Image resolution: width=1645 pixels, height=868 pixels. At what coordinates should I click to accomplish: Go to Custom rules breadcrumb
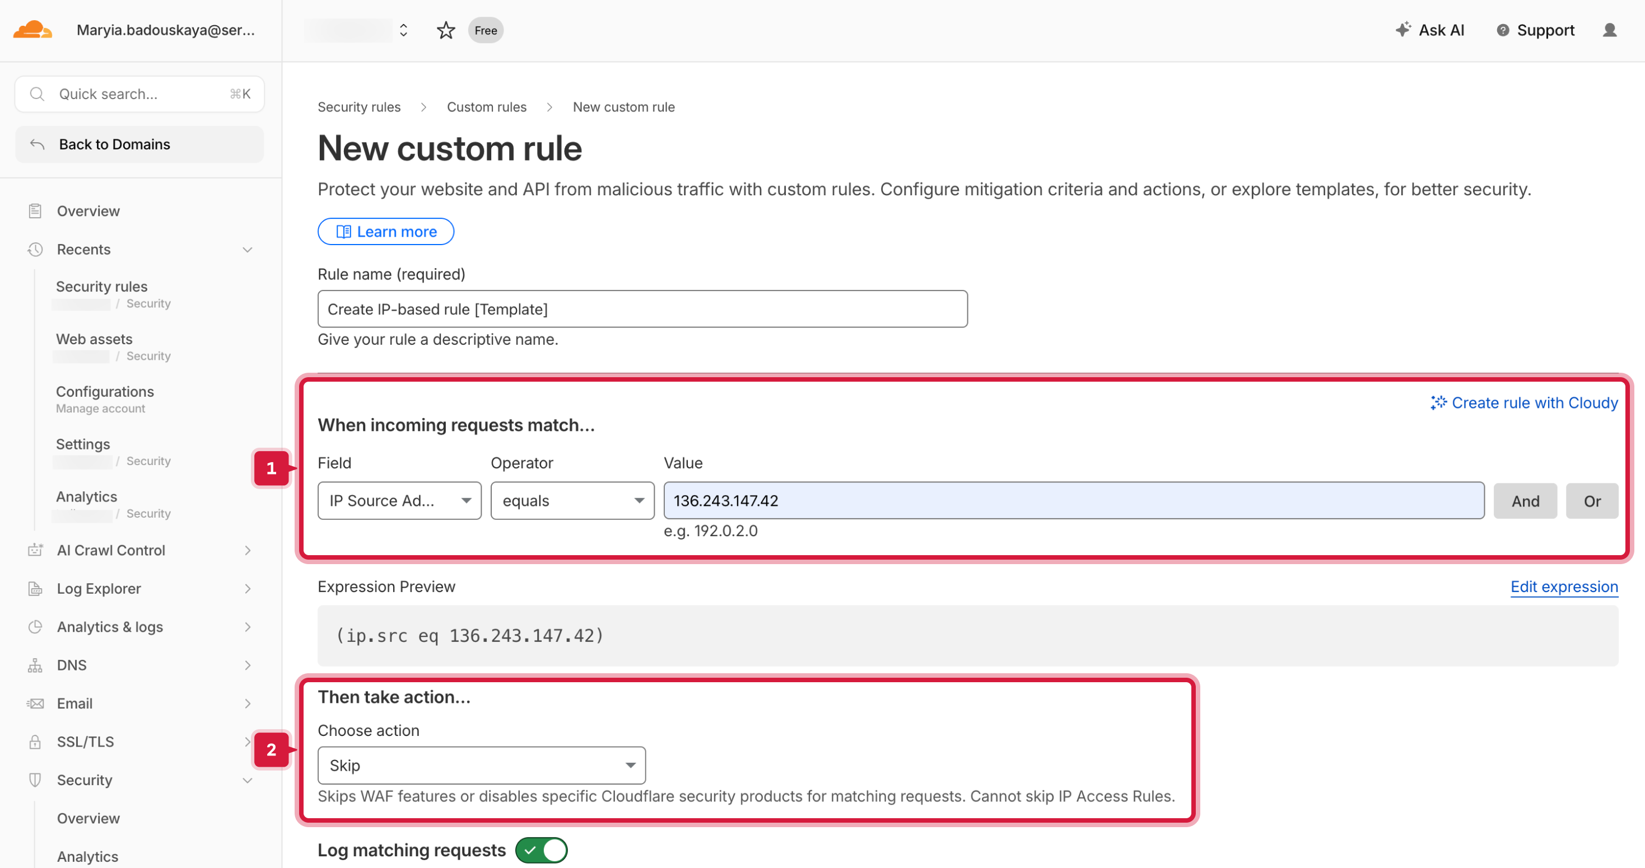pyautogui.click(x=486, y=107)
